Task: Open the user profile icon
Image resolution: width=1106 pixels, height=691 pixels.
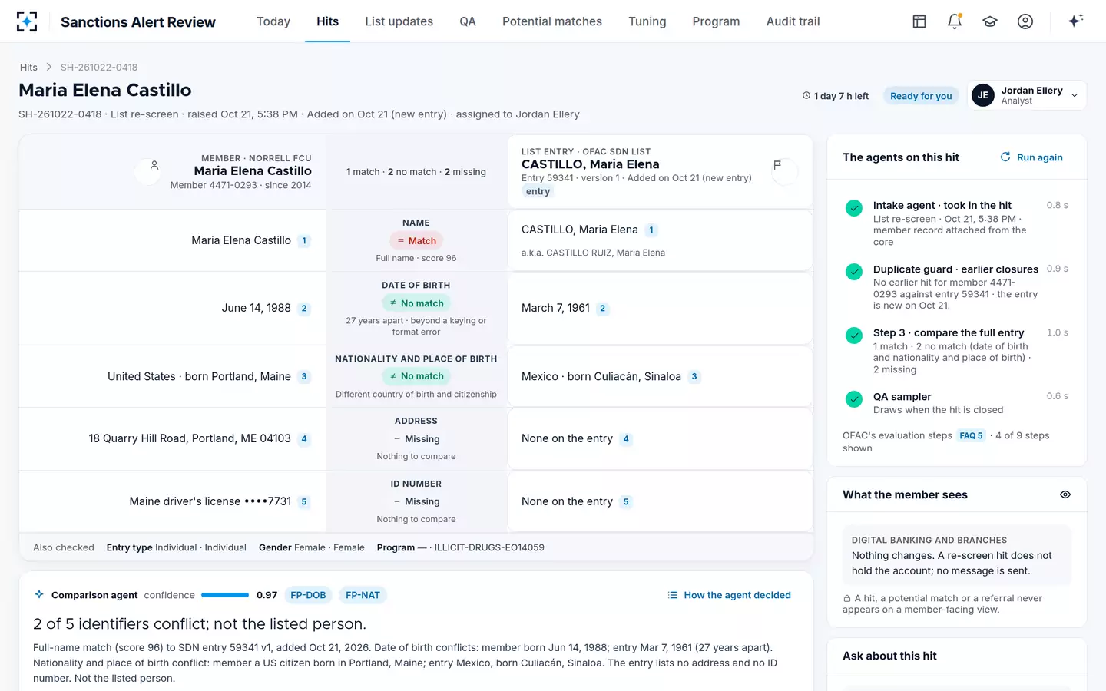Action: 1025,21
